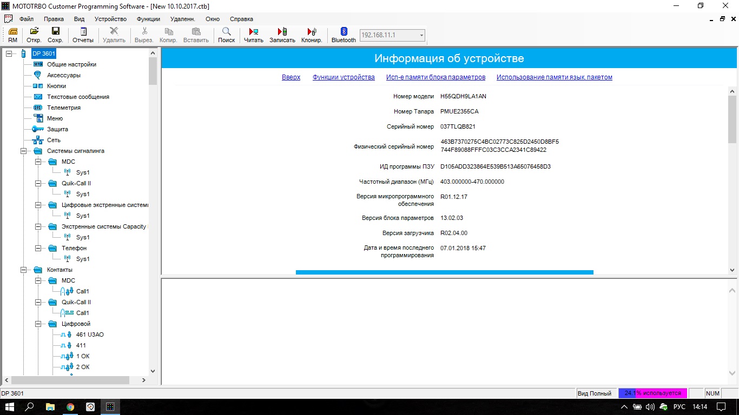Collapse the Цифровые экстренные системы folder
739x415 pixels.
pos(38,205)
